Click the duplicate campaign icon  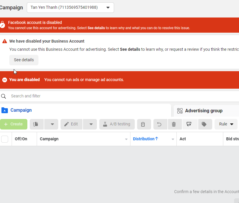coord(37,124)
